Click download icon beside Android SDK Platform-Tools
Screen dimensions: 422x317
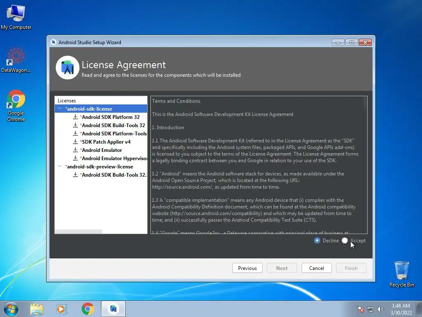coord(75,133)
